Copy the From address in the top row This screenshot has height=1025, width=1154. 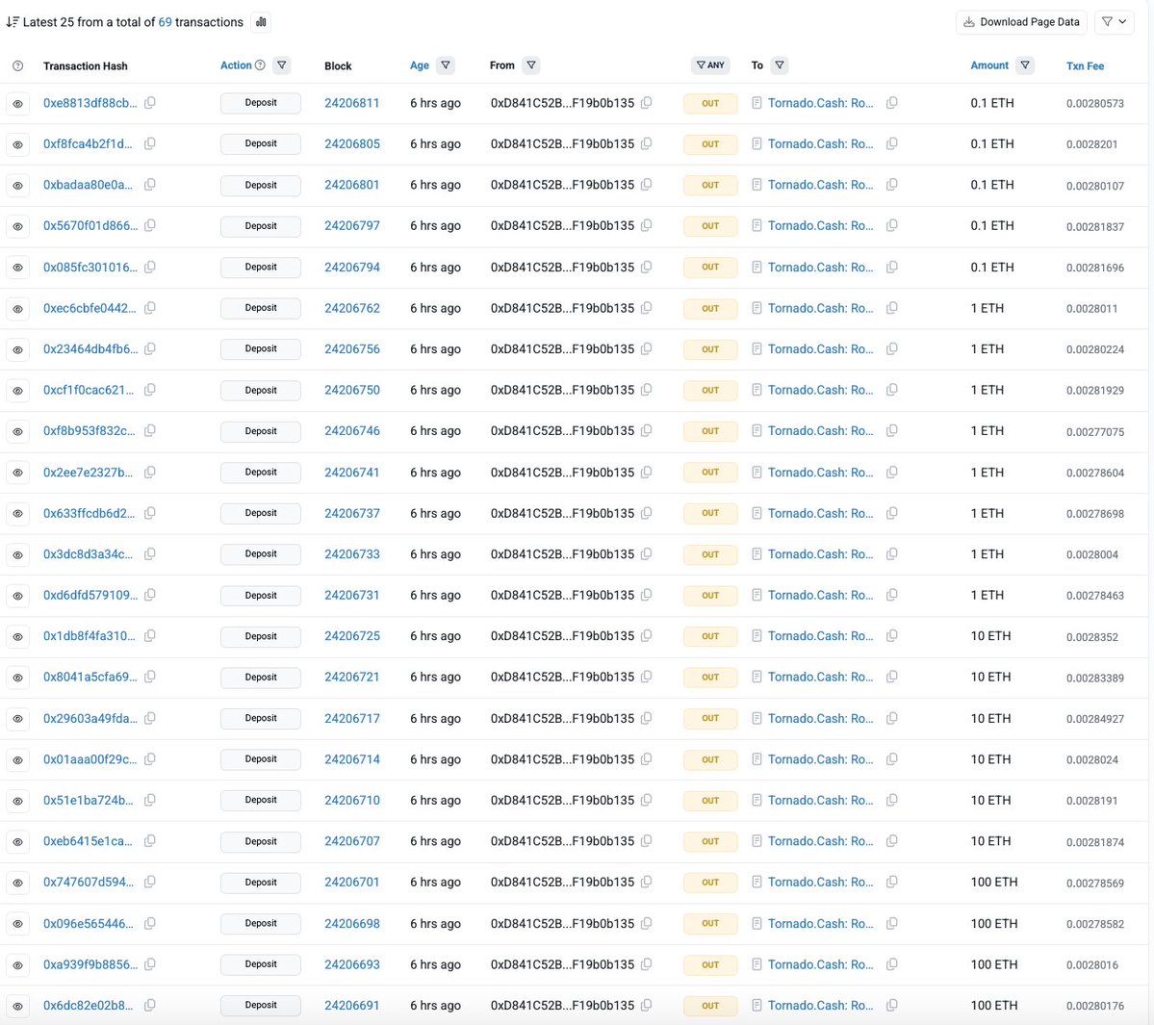tap(647, 103)
